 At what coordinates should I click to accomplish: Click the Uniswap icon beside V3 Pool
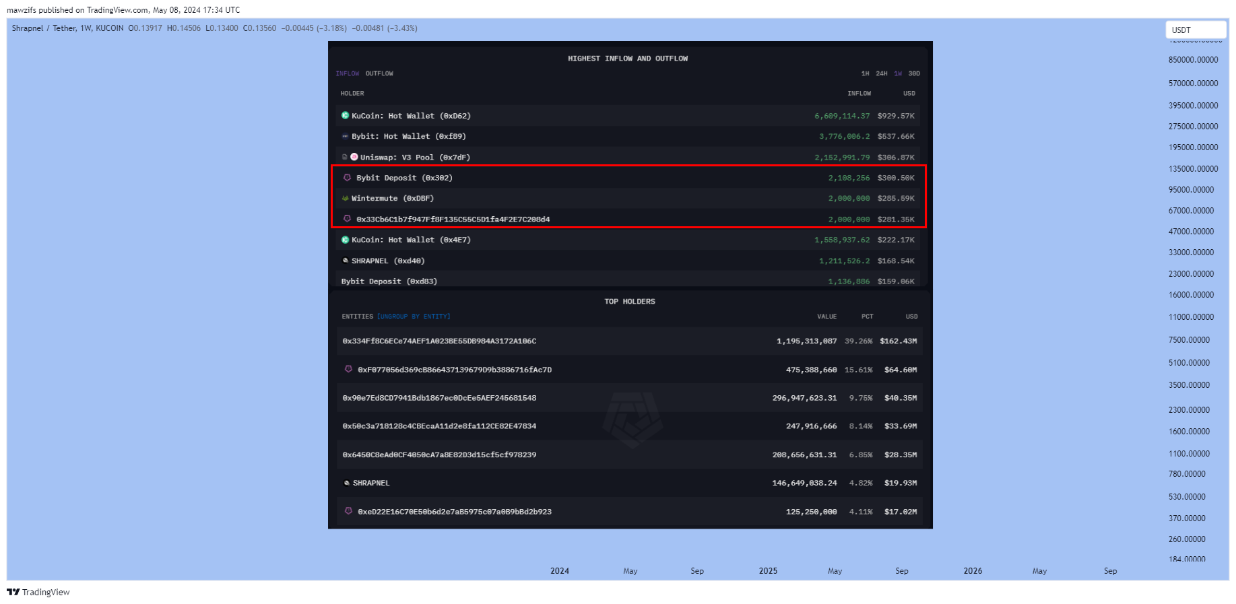pyautogui.click(x=354, y=157)
